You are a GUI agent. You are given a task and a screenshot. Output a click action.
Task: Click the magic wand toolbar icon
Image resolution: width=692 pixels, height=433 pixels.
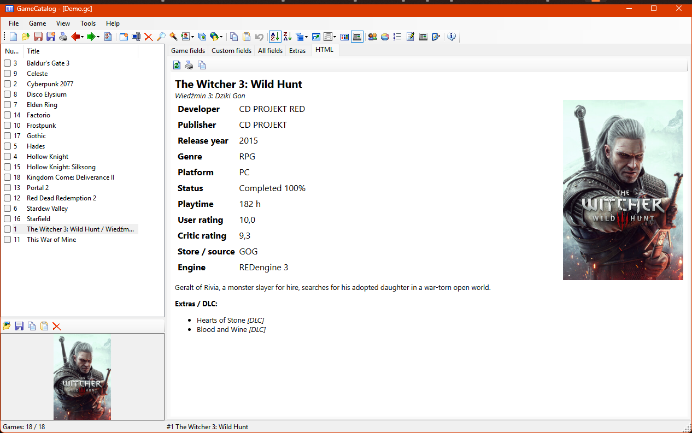point(173,37)
